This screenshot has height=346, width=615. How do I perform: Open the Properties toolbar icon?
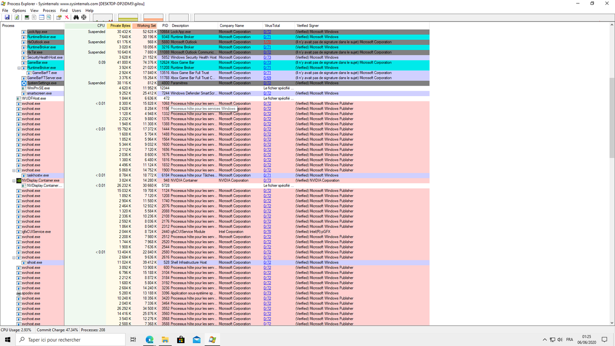tap(59, 17)
